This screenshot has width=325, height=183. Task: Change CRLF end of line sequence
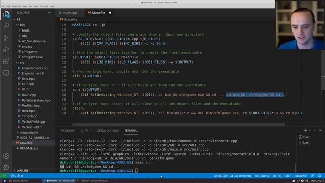(x=288, y=176)
